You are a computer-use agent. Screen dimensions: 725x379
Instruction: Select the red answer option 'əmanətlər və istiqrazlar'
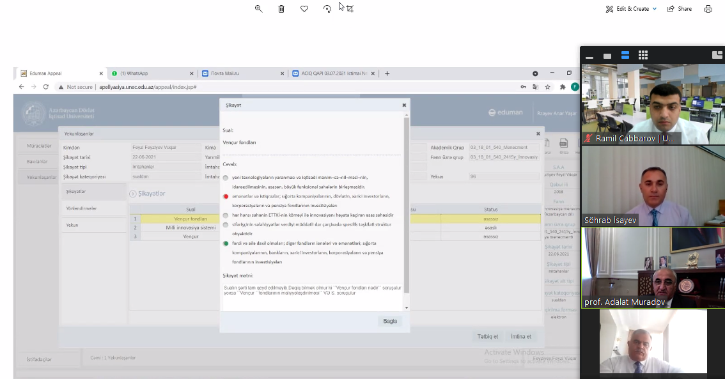226,196
